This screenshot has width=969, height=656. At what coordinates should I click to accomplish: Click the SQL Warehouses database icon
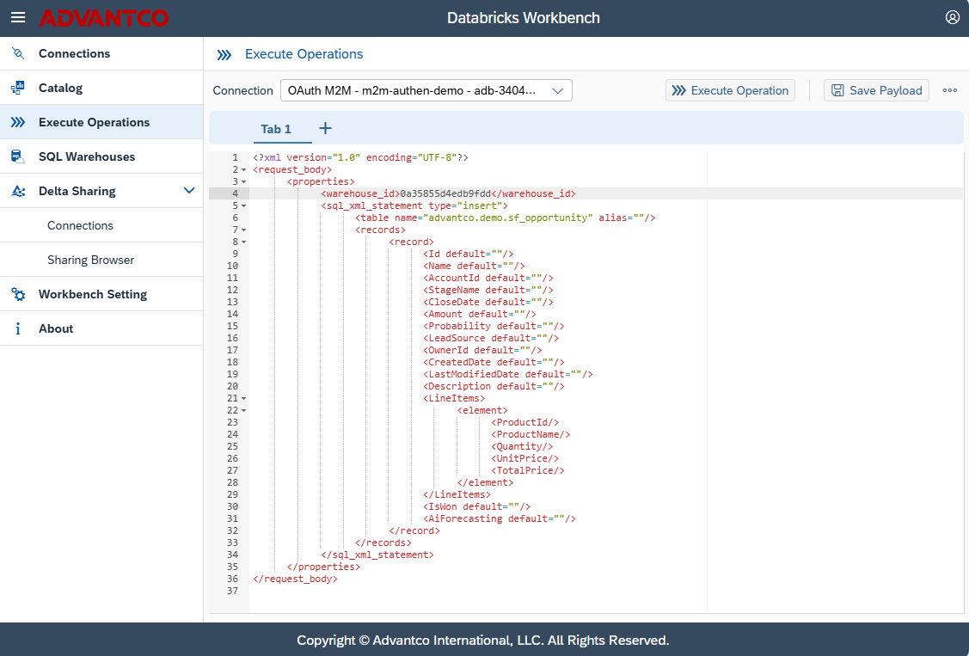point(18,156)
